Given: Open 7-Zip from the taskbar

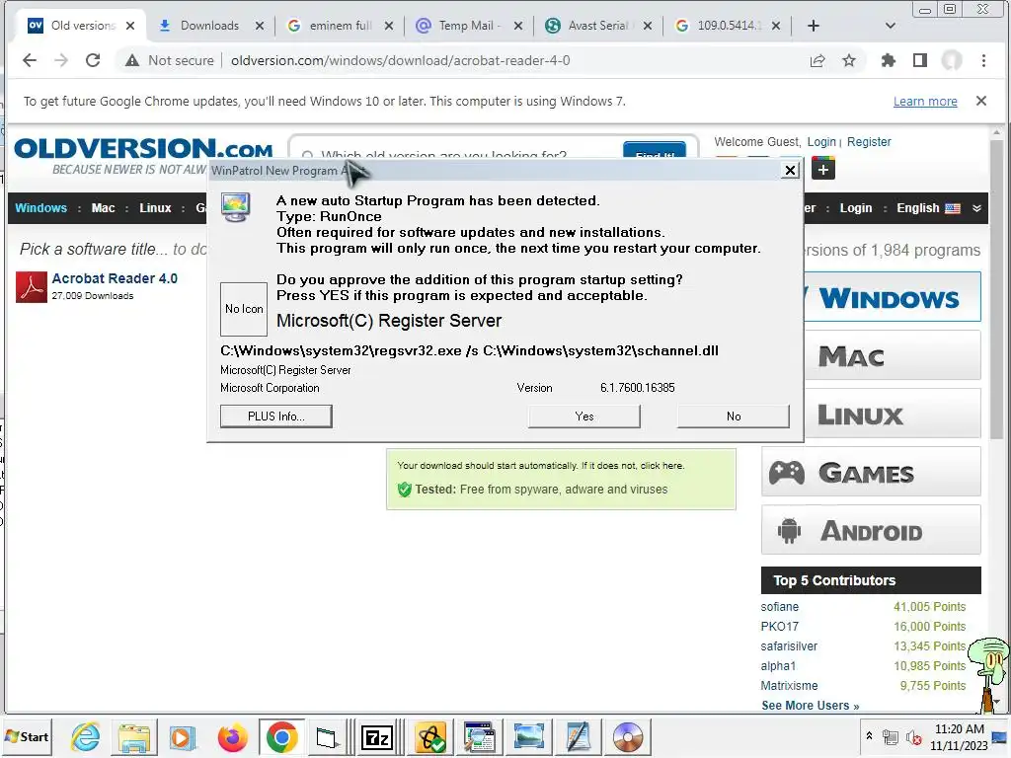Looking at the screenshot, I should coord(377,737).
